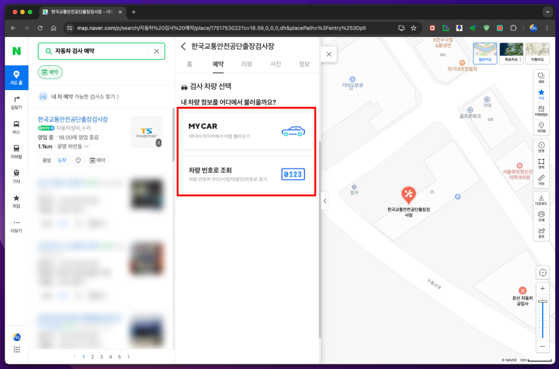Image resolution: width=559 pixels, height=369 pixels.
Task: Select 면적 area measuring tool
Action: pyautogui.click(x=541, y=163)
